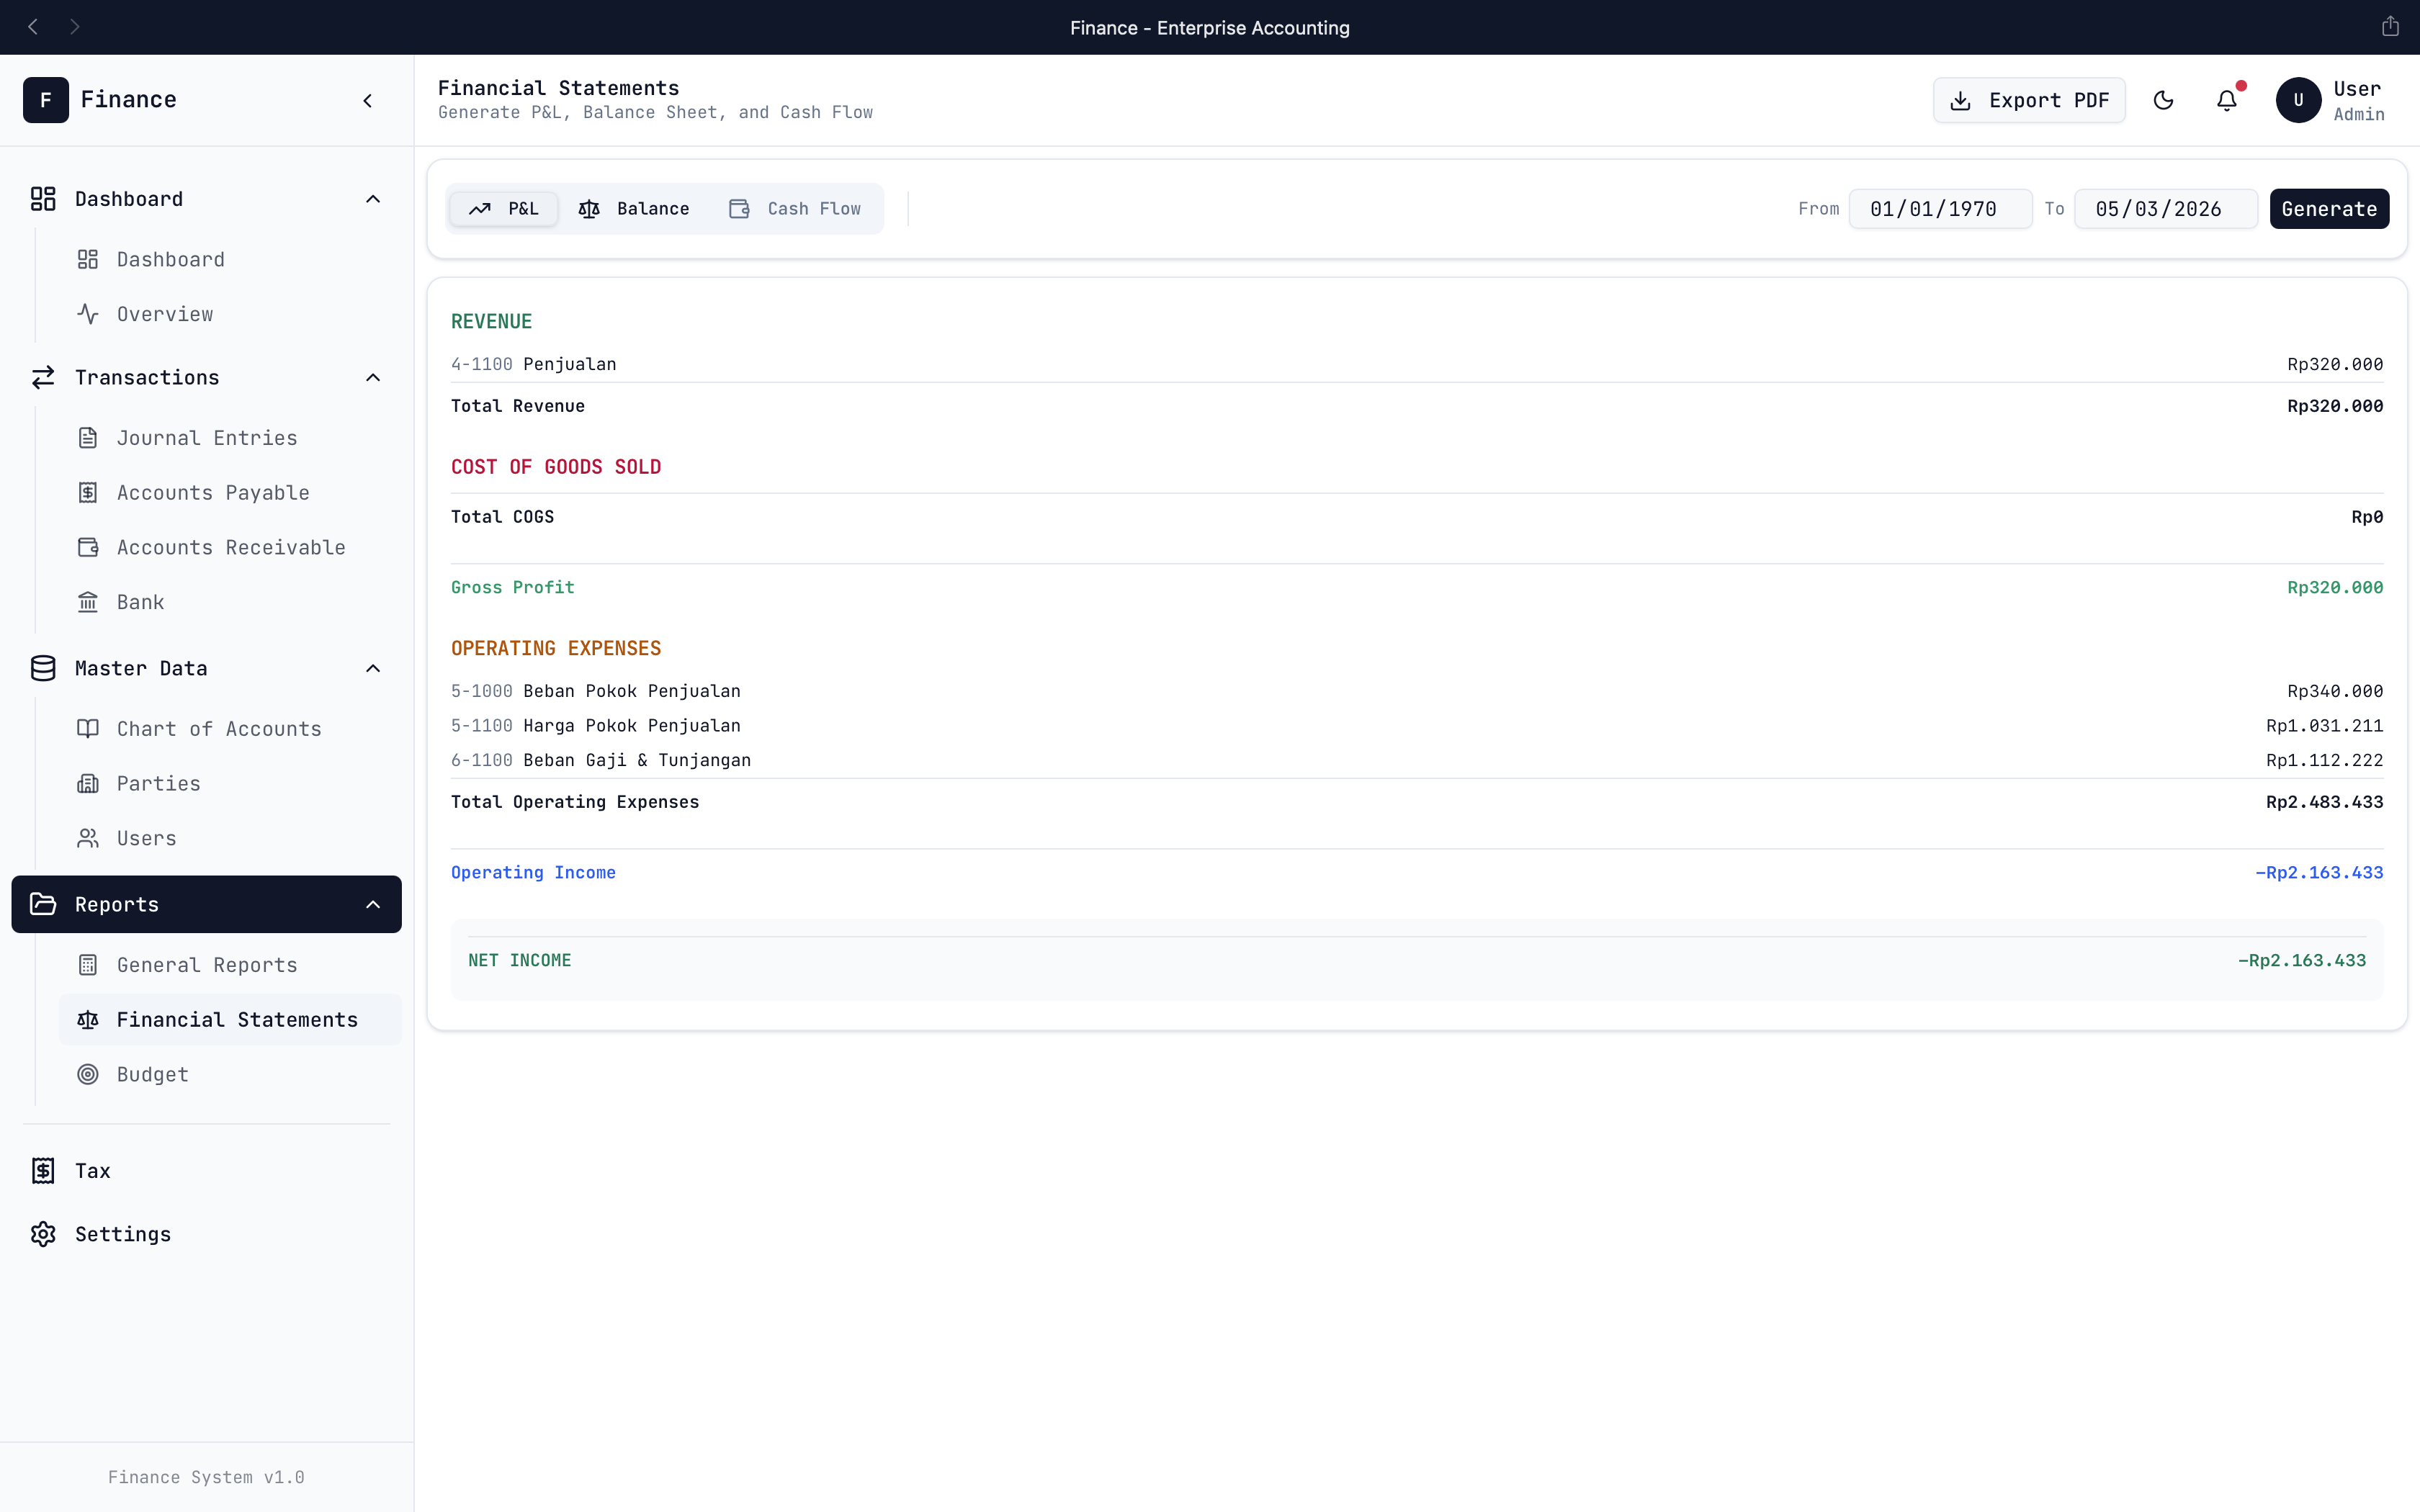This screenshot has width=2420, height=1512.
Task: Click the From date field
Action: point(1939,209)
